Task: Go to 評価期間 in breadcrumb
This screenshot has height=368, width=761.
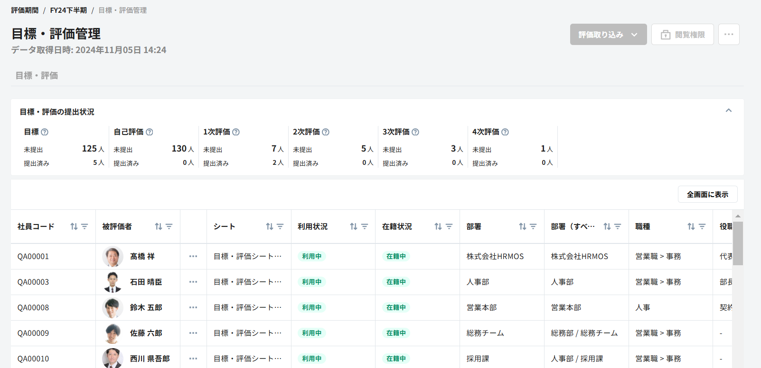Action: tap(25, 10)
